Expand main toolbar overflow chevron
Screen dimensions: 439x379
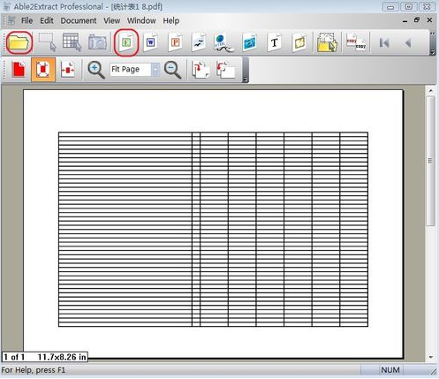coord(433,43)
